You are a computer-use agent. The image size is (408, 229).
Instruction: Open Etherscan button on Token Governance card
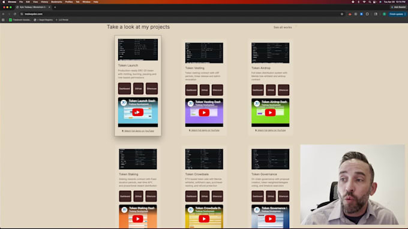284,196
